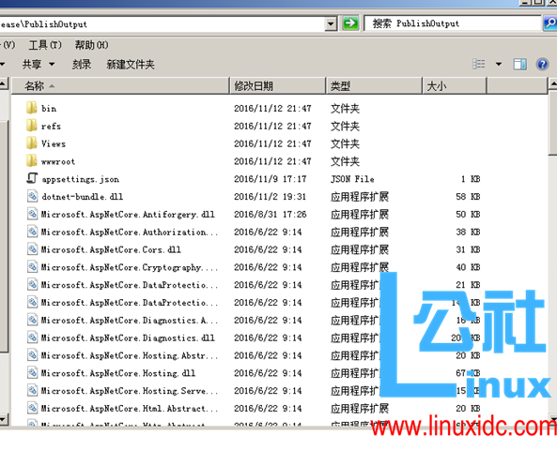This screenshot has width=557, height=450.
Task: Select the refs folder icon
Action: coord(31,126)
